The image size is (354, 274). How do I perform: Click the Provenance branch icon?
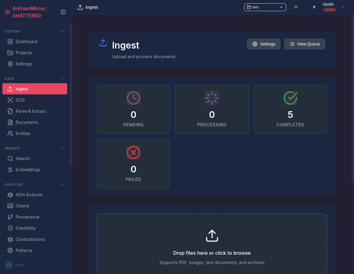click(10, 217)
